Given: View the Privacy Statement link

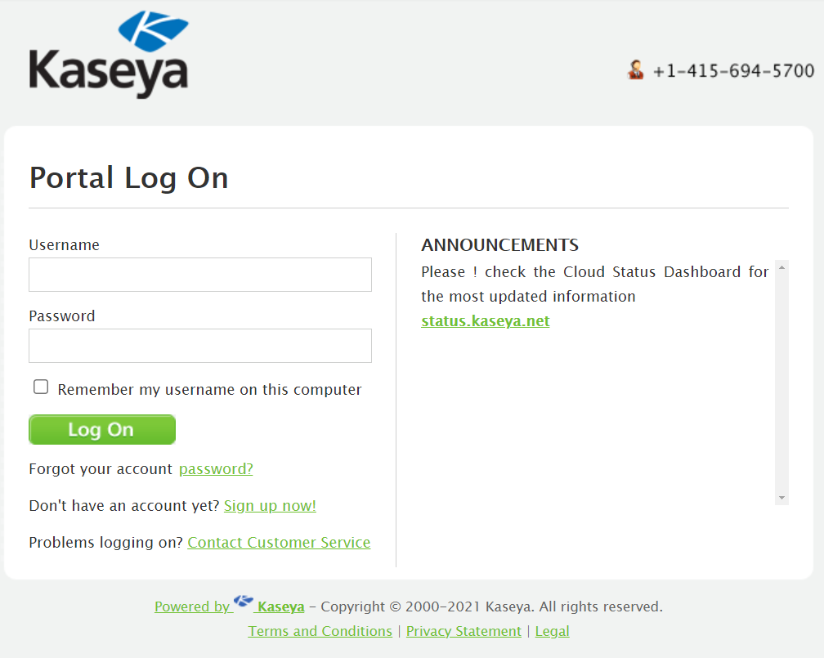Looking at the screenshot, I should [x=463, y=631].
